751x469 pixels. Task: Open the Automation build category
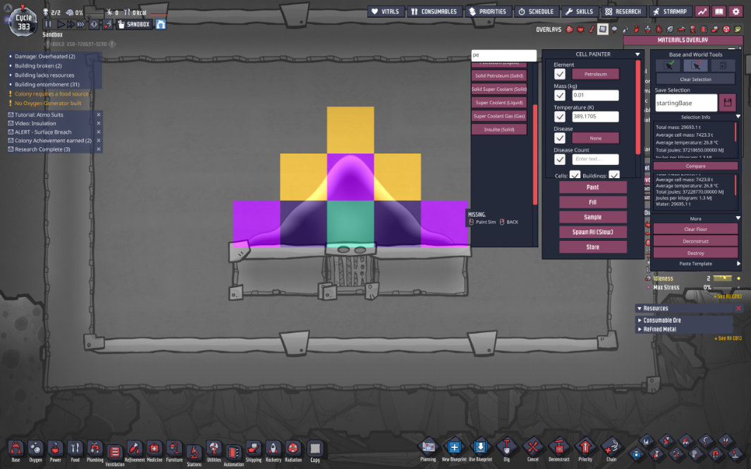[x=233, y=454]
